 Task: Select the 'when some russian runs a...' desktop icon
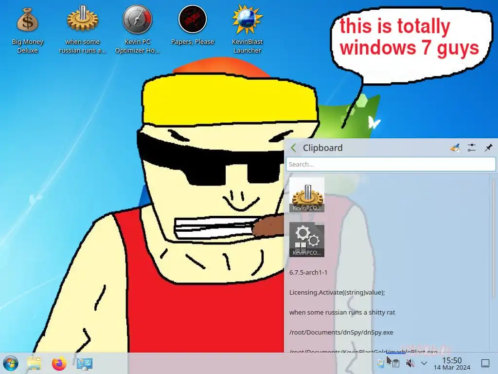(x=82, y=29)
